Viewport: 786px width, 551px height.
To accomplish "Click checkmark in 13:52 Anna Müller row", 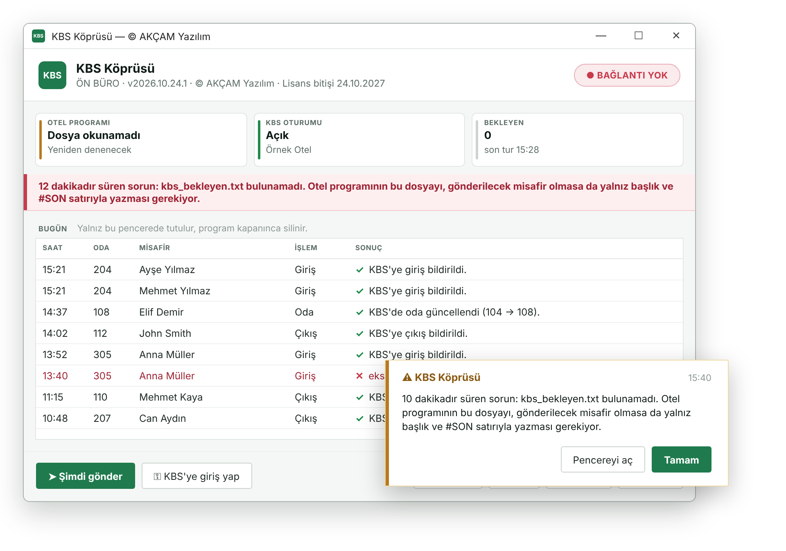I will click(x=360, y=355).
